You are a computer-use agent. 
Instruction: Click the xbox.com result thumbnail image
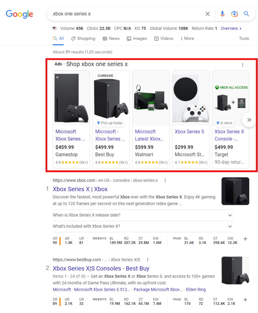point(235,191)
